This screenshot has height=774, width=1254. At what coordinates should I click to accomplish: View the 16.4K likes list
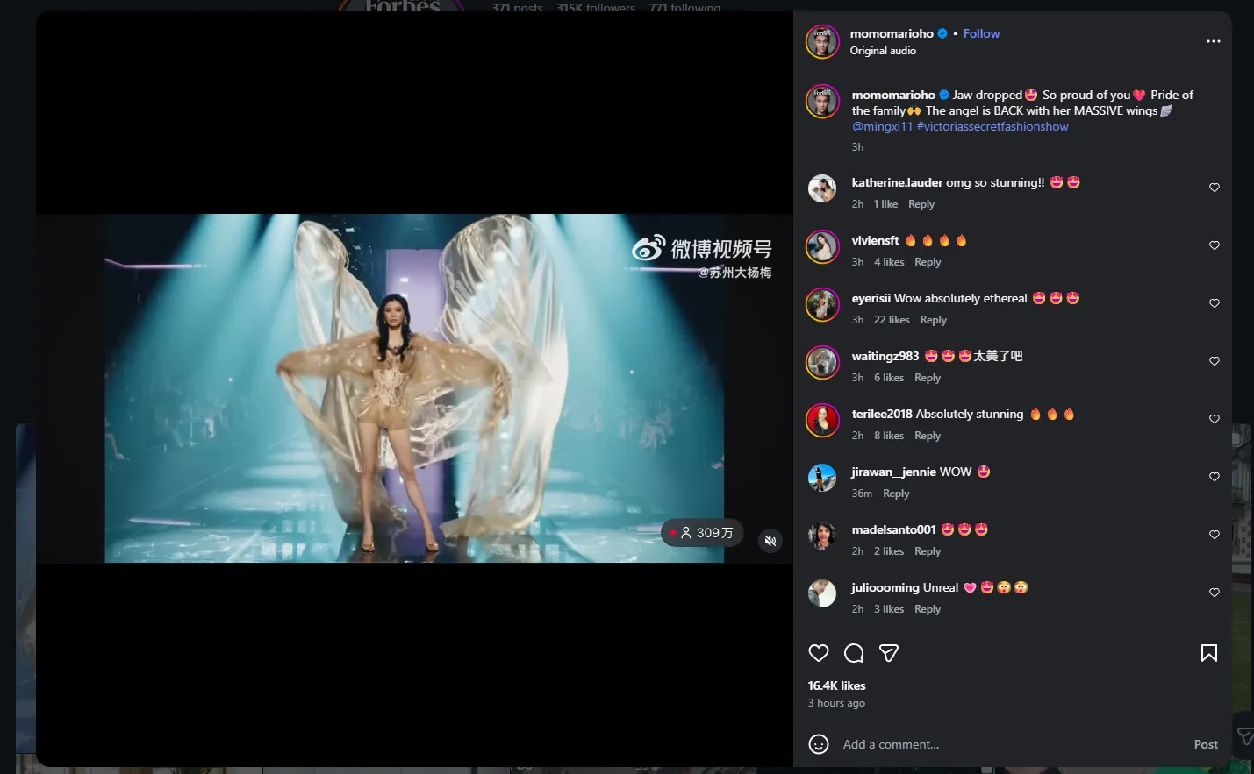click(837, 685)
